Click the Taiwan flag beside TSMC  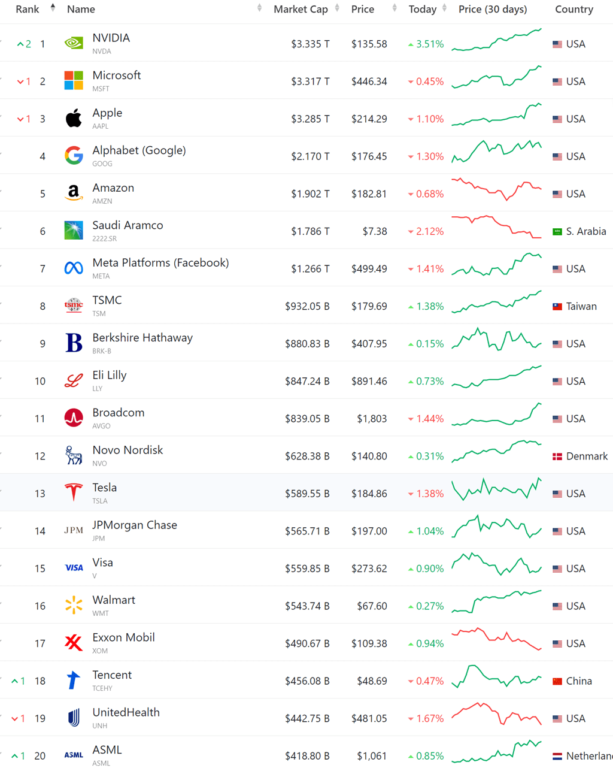557,307
